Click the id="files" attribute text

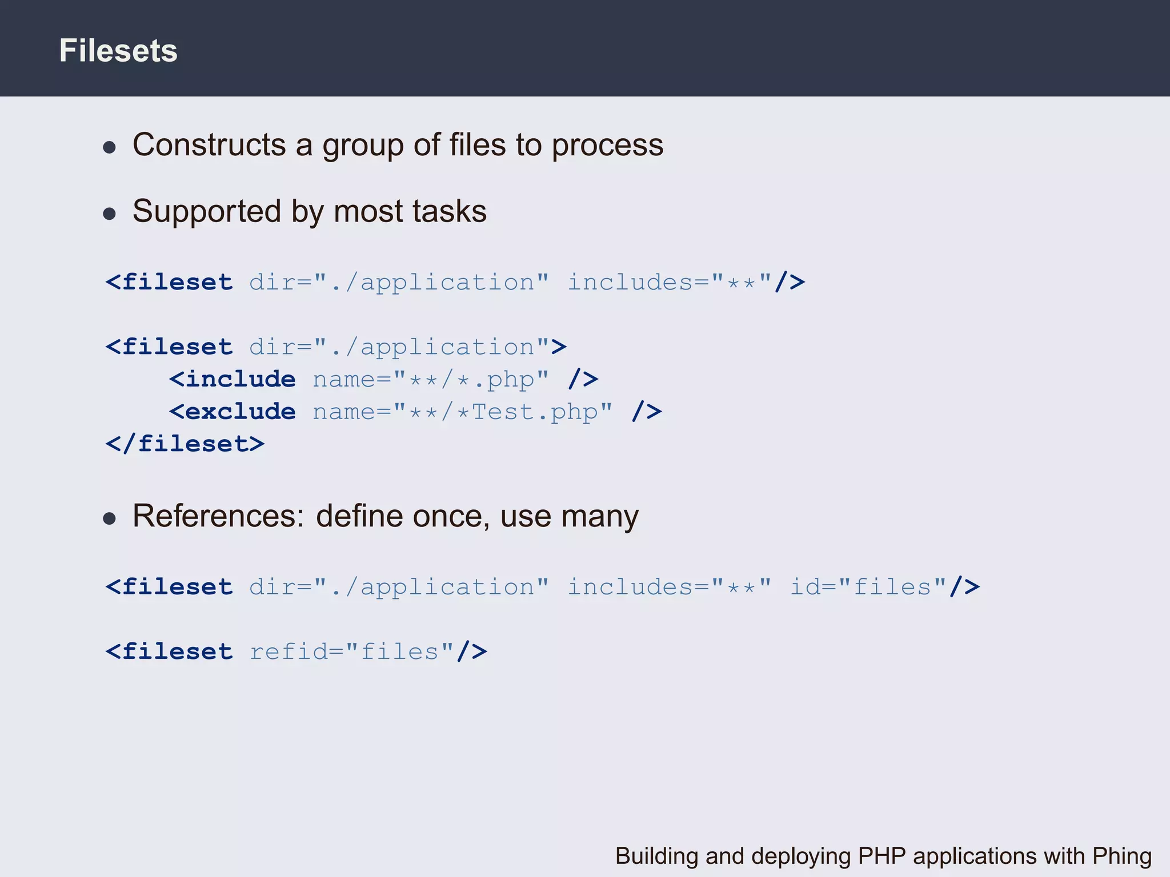click(868, 588)
